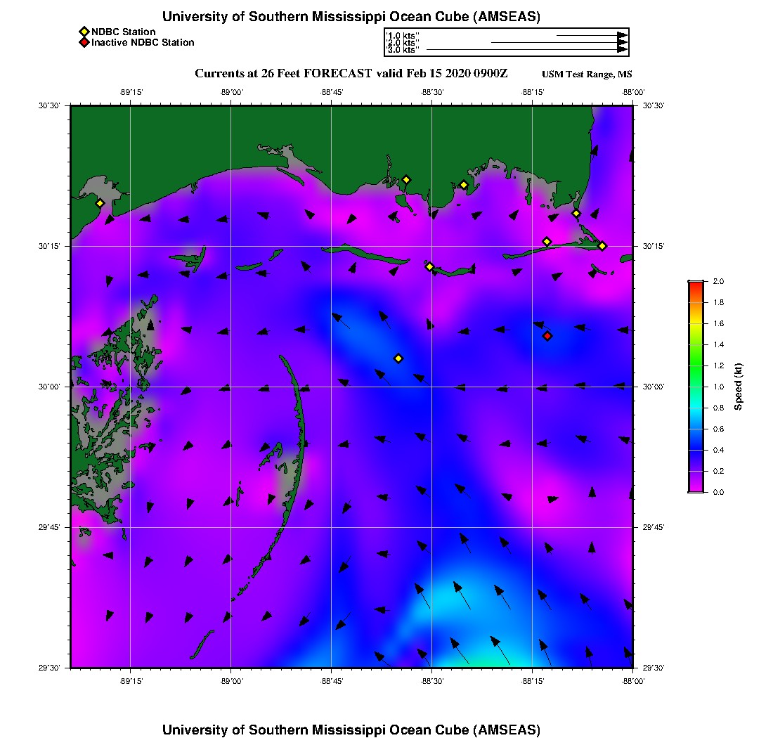The width and height of the screenshot is (773, 738).
Task: Pick the green 1.2 kt level on color bar
Action: (695, 365)
